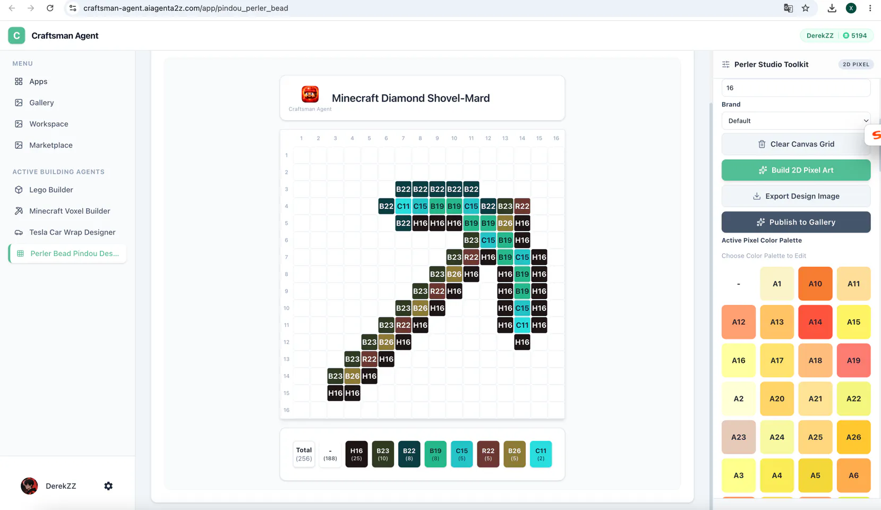Click the 2D PIXEL badge

tap(856, 64)
